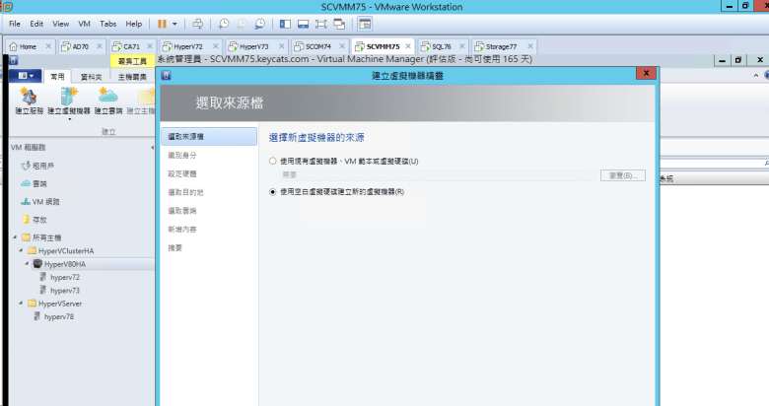Collapse the HyperVClusterHA folder node
The image size is (769, 406).
pos(22,251)
